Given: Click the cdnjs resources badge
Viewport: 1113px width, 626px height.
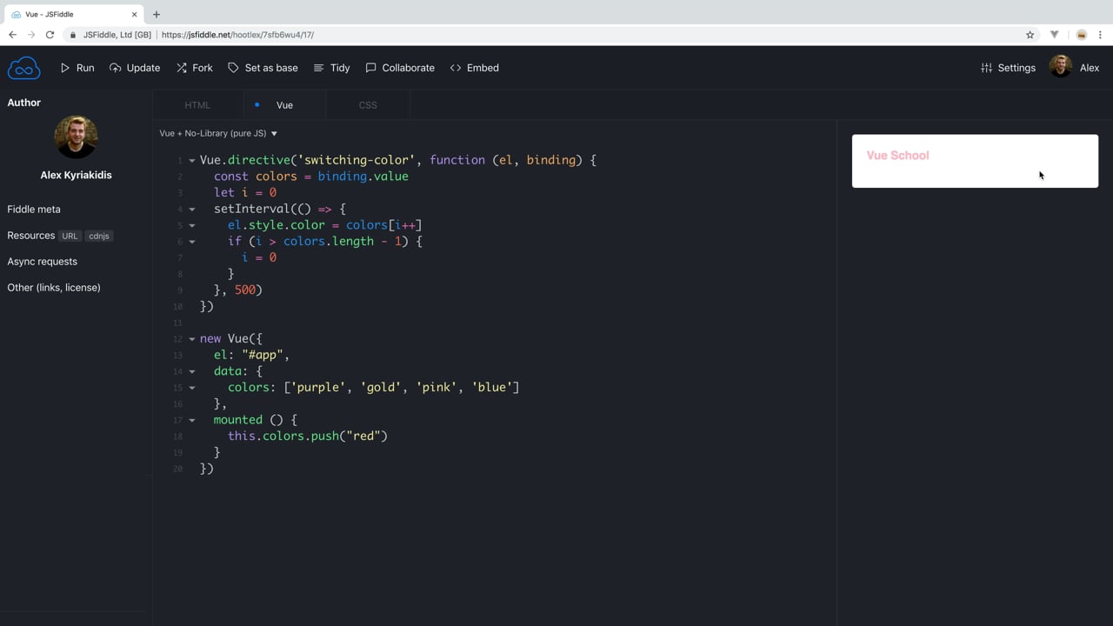Looking at the screenshot, I should pyautogui.click(x=99, y=236).
